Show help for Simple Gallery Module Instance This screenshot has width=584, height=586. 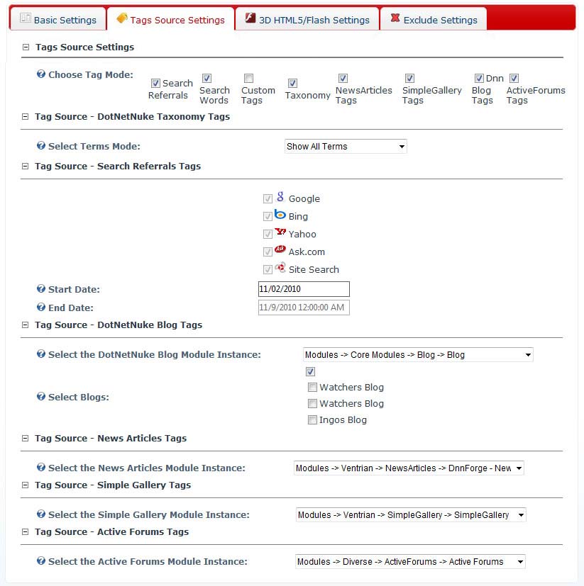point(41,514)
